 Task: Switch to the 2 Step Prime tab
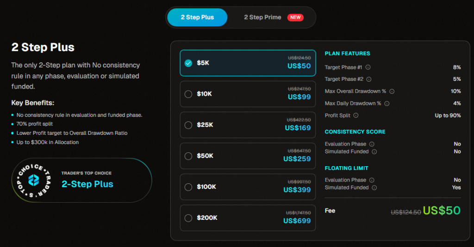(x=262, y=18)
